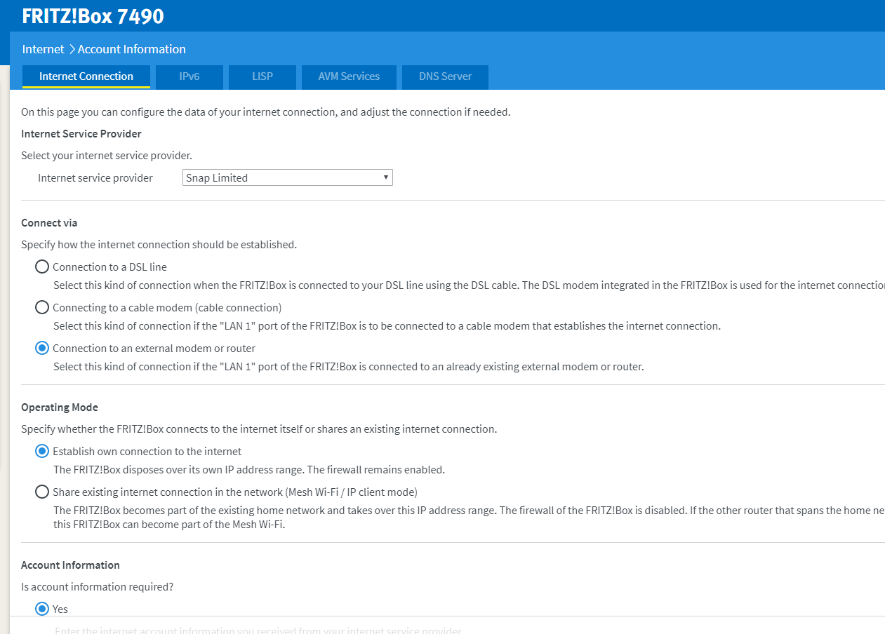Open the Internet service provider dropdown
This screenshot has height=634, width=885.
coord(288,178)
